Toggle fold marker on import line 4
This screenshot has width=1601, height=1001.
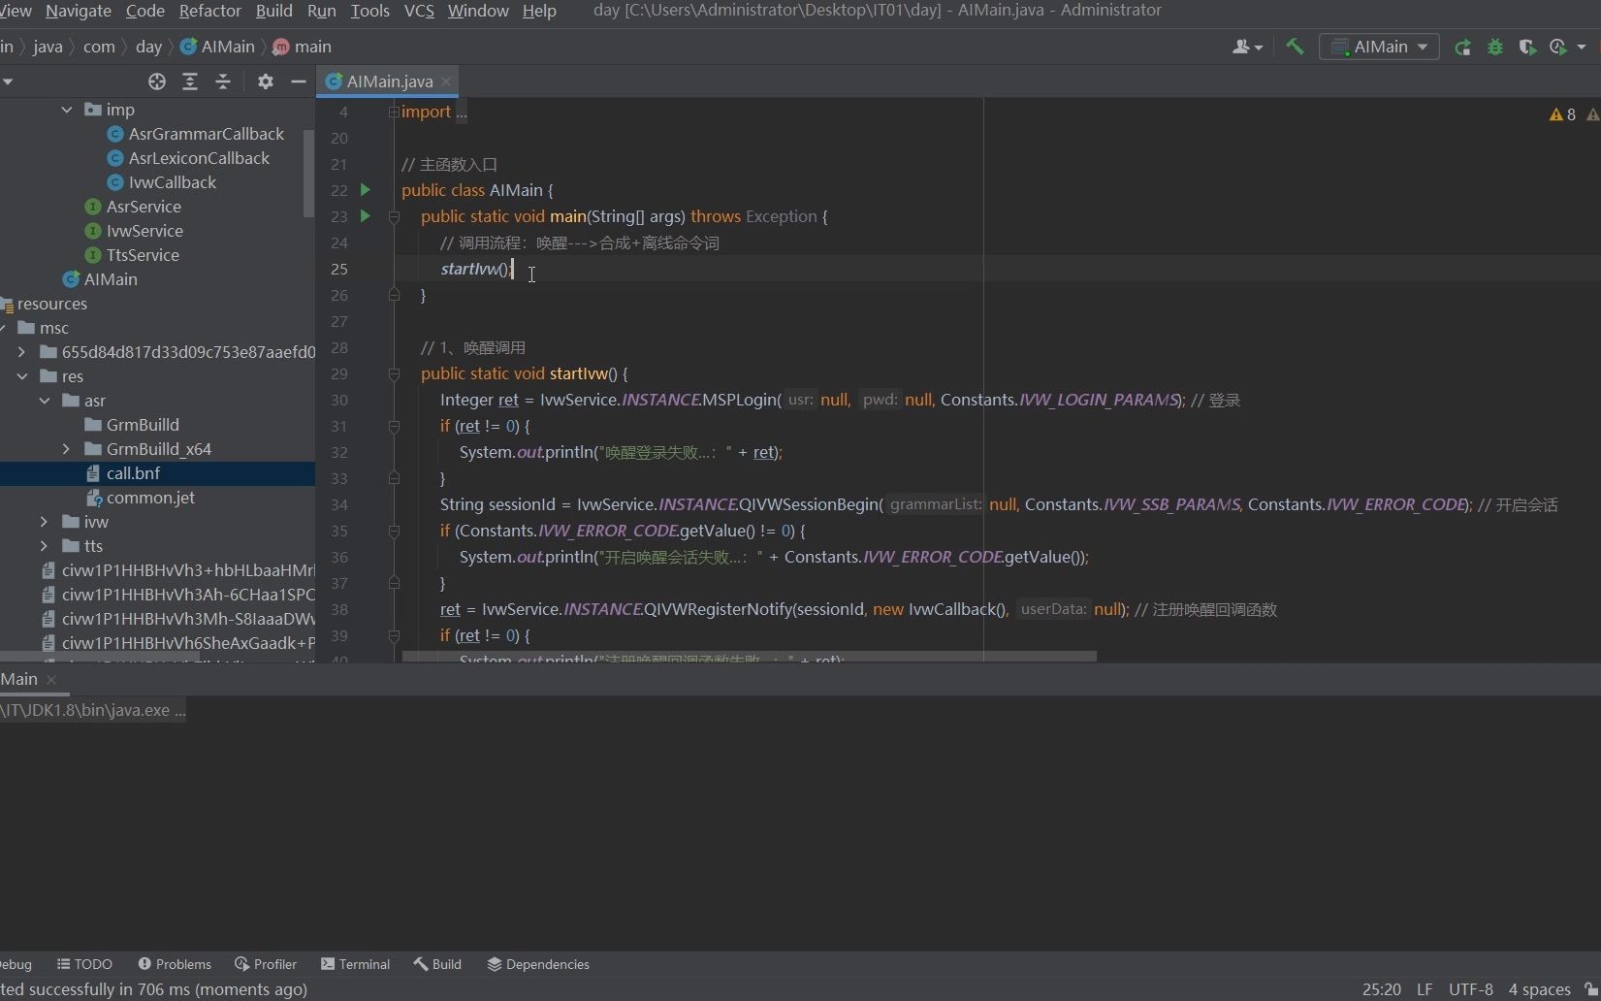[394, 112]
